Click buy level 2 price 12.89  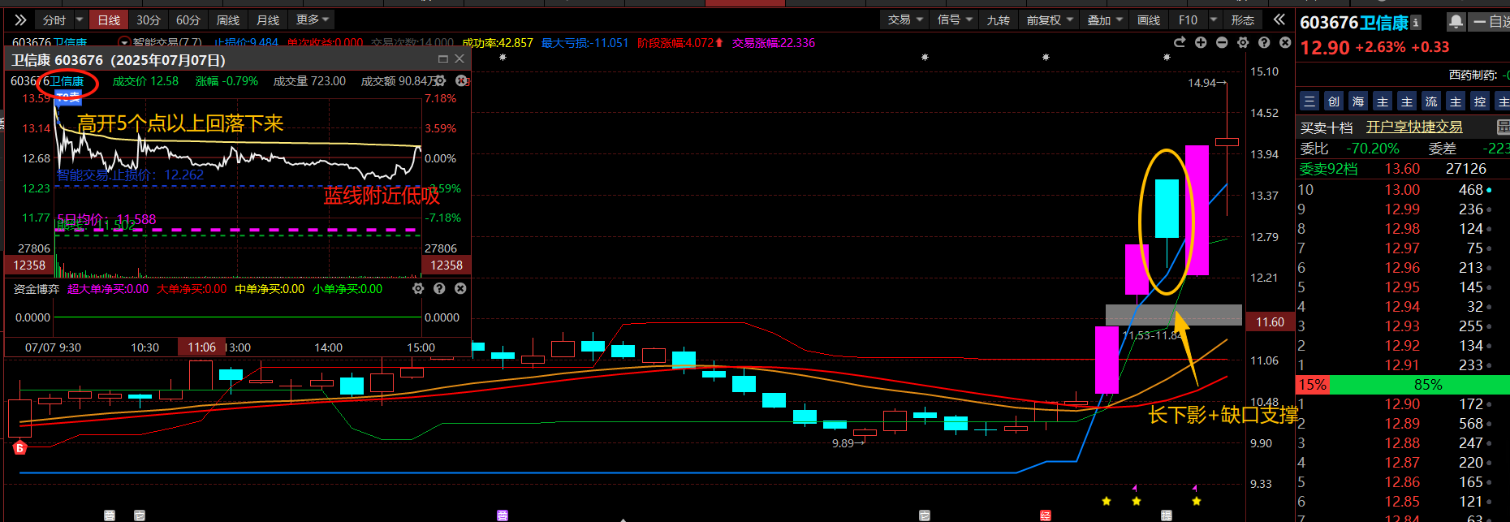[1402, 423]
